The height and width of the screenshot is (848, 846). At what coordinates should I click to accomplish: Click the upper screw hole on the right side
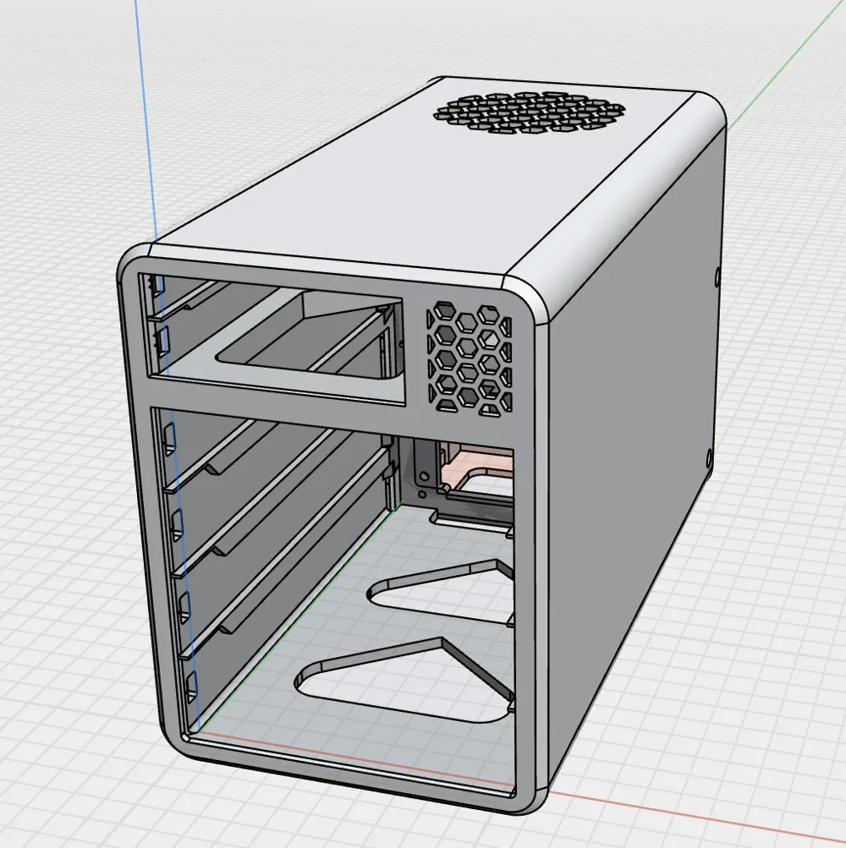pos(717,276)
